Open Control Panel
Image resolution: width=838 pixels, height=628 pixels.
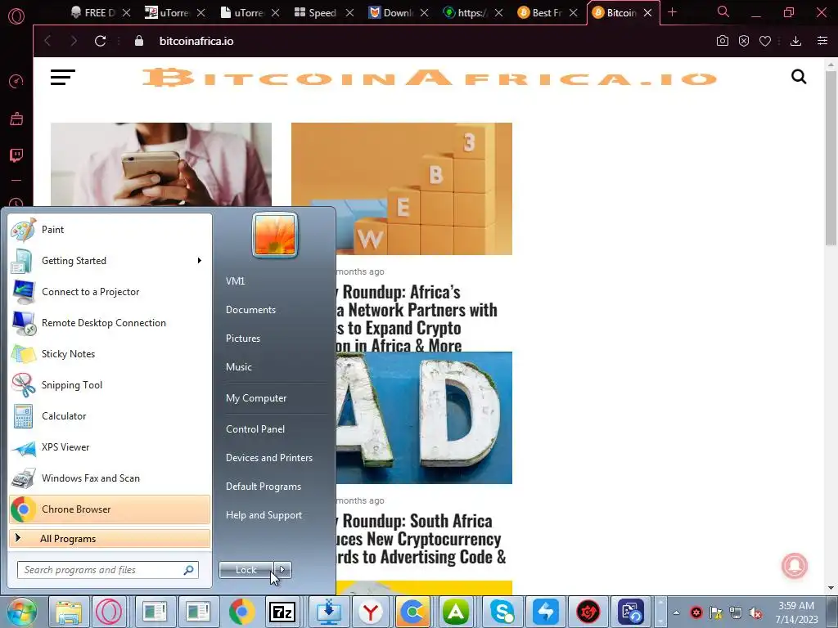[255, 428]
